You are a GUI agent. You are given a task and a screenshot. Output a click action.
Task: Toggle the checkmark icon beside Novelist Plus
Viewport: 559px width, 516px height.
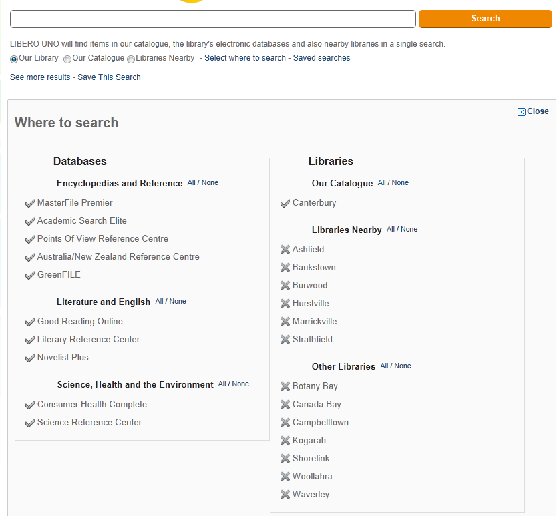(30, 358)
